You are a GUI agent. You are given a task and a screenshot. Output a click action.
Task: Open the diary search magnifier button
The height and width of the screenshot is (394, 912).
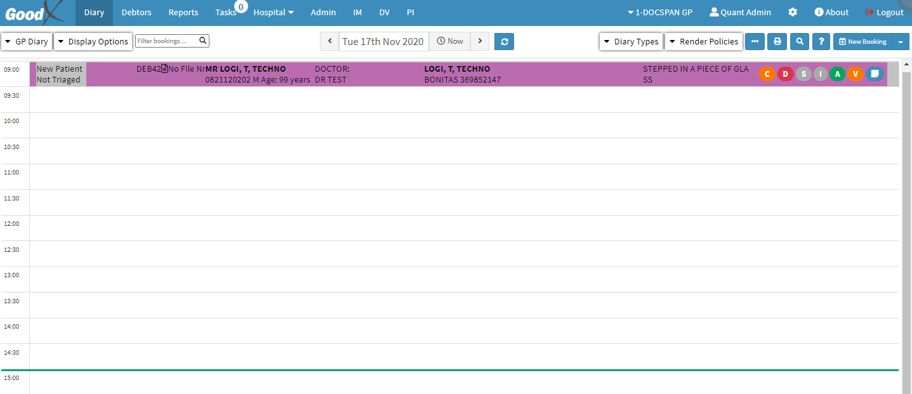click(x=800, y=41)
